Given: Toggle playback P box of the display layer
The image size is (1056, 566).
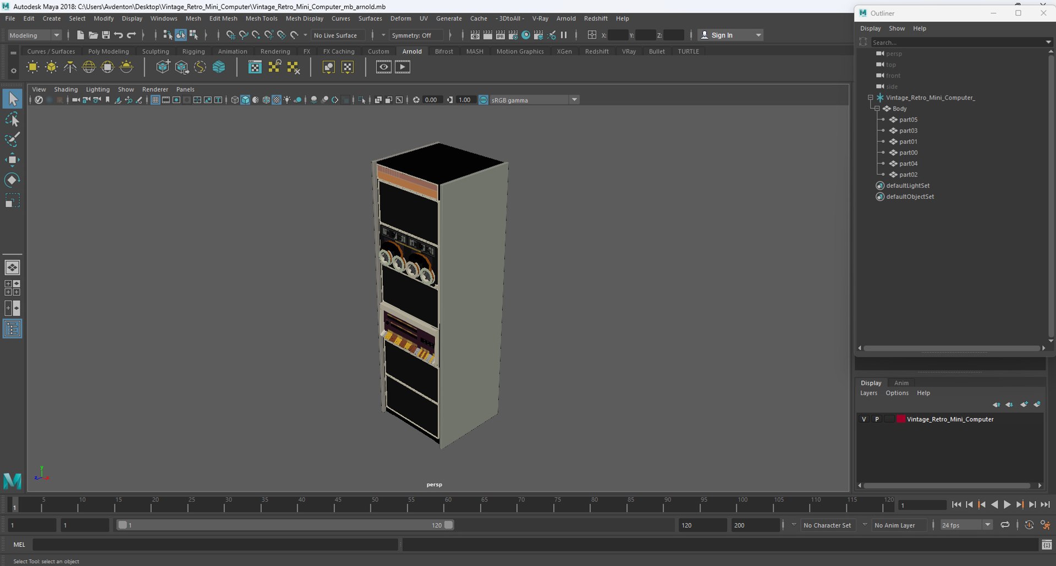Looking at the screenshot, I should point(877,419).
